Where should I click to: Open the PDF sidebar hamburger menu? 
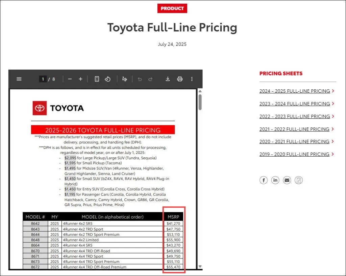coord(19,79)
